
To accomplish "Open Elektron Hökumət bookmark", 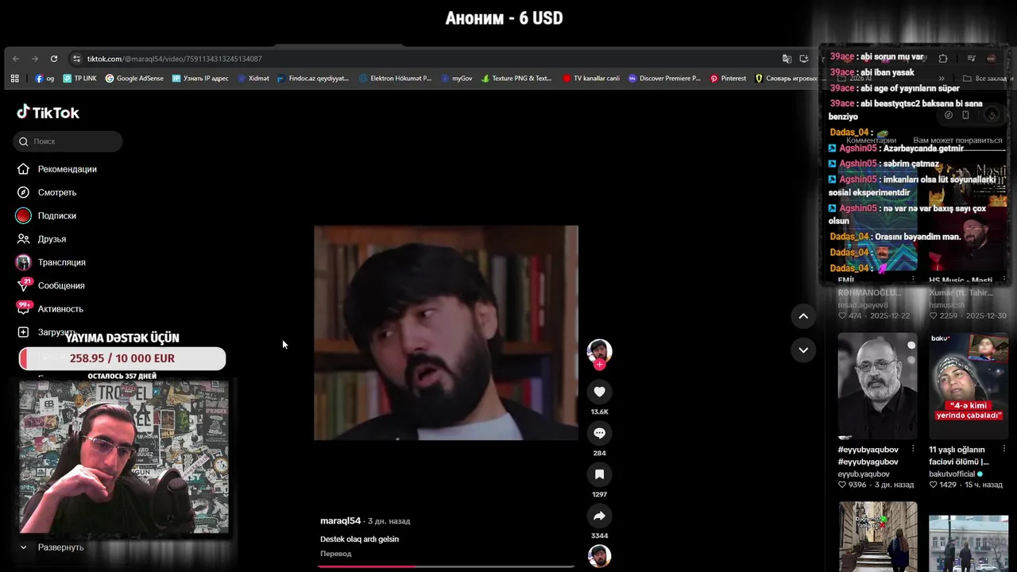I will tap(395, 79).
